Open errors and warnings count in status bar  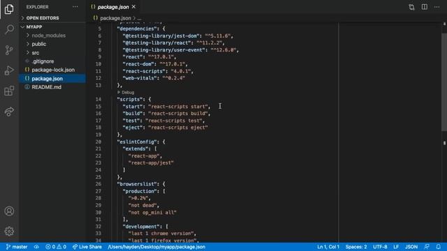56,247
